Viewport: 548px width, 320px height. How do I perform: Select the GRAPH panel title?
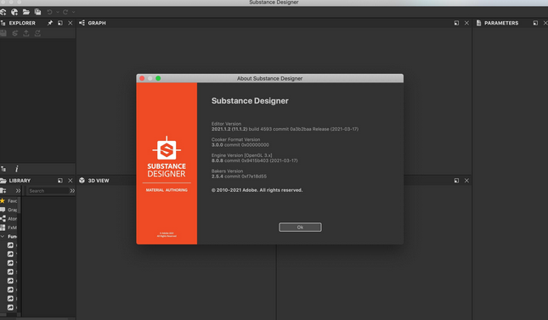point(97,23)
